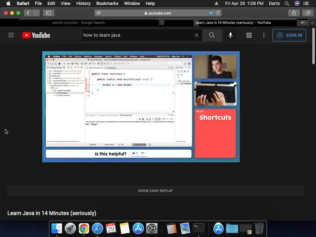Viewport: 316px width, 237px height.
Task: Start voice search with the microphone icon
Action: pos(231,35)
